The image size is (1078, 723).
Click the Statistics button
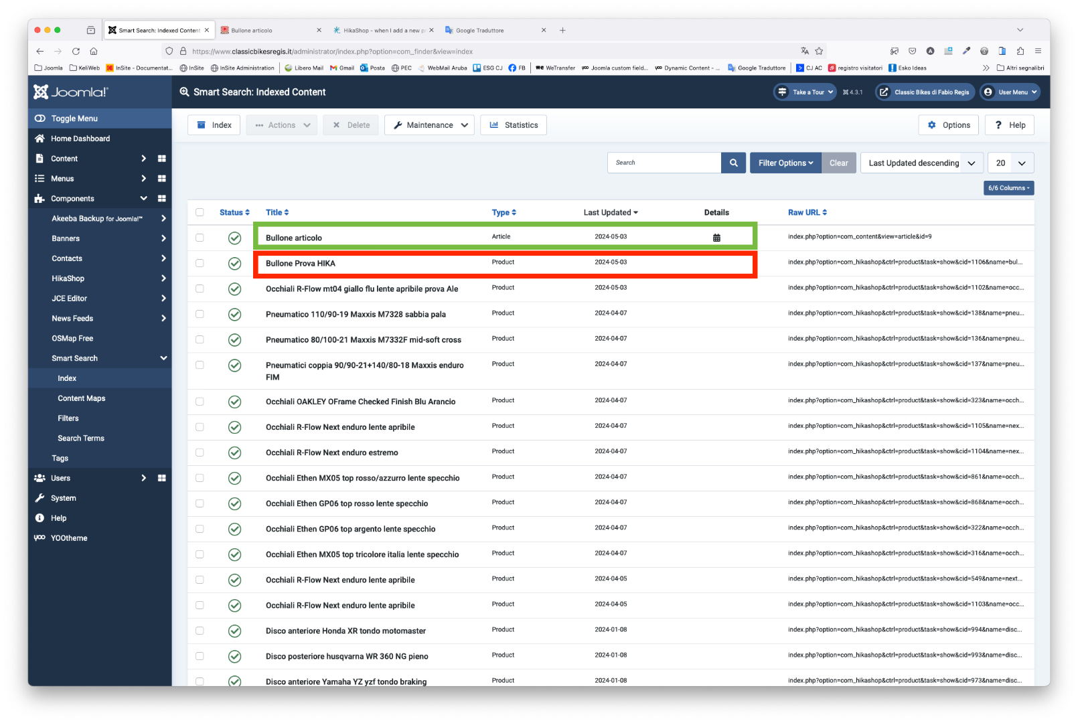[x=514, y=125]
